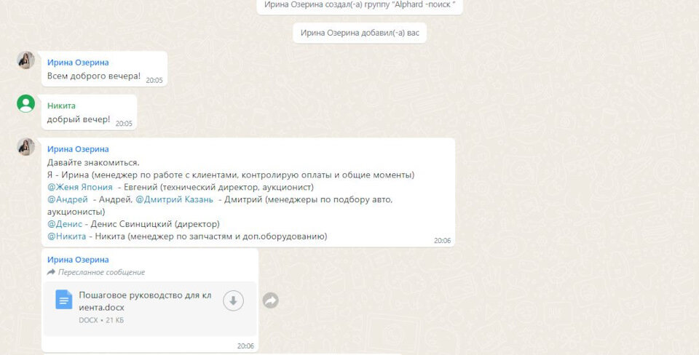This screenshot has width=699, height=355.
Task: Click the group created system notice
Action: coord(360,6)
